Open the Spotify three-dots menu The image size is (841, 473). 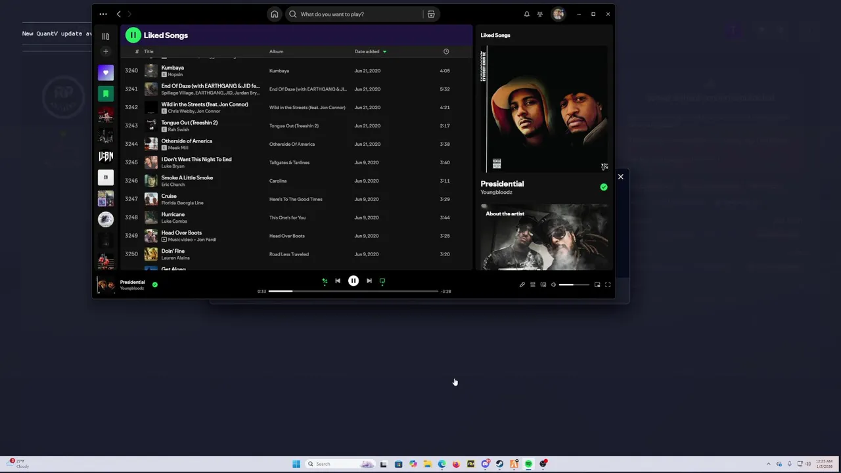pyautogui.click(x=103, y=14)
